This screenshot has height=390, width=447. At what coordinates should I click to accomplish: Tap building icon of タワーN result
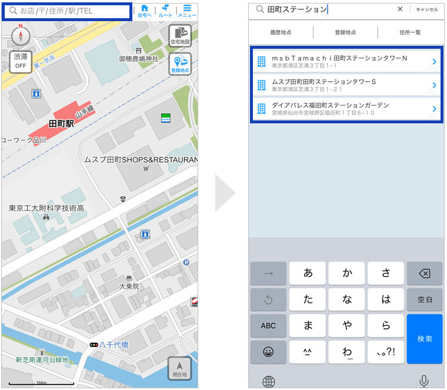point(261,62)
